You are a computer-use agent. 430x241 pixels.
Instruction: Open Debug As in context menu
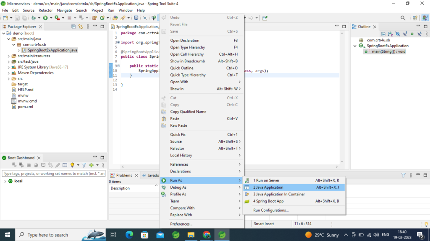coord(202,187)
